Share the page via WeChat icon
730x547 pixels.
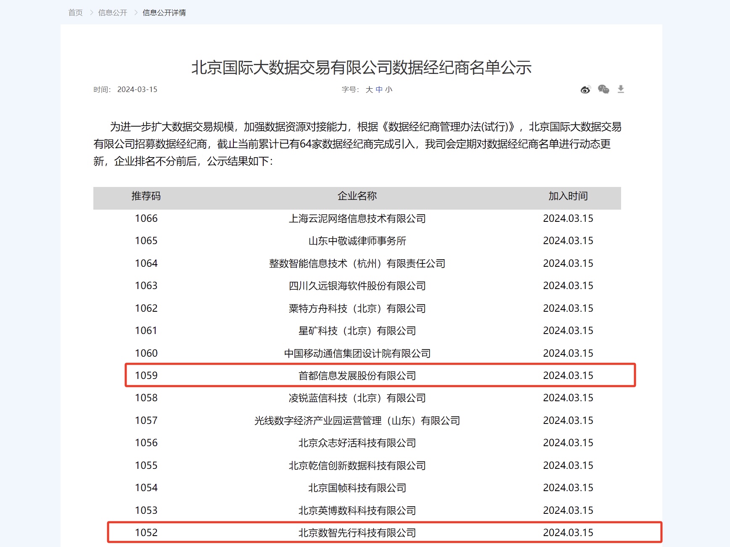click(x=603, y=89)
